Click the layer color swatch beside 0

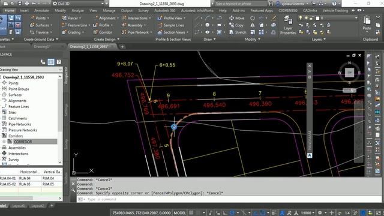[317, 18]
